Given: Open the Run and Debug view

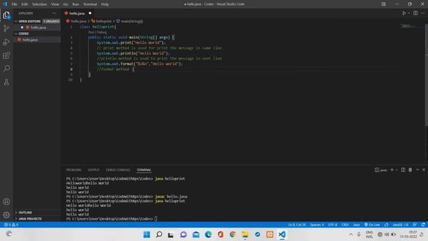Looking at the screenshot, I should pos(6,42).
